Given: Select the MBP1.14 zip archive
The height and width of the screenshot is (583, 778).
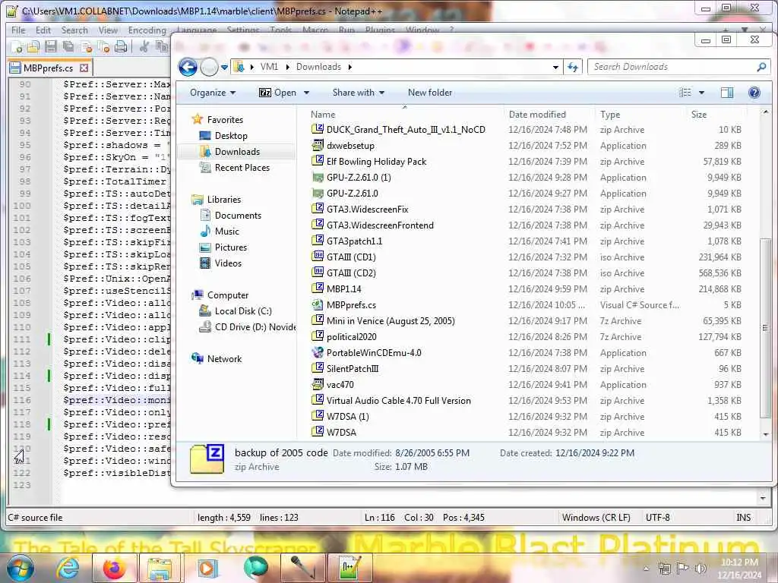Looking at the screenshot, I should coord(343,289).
